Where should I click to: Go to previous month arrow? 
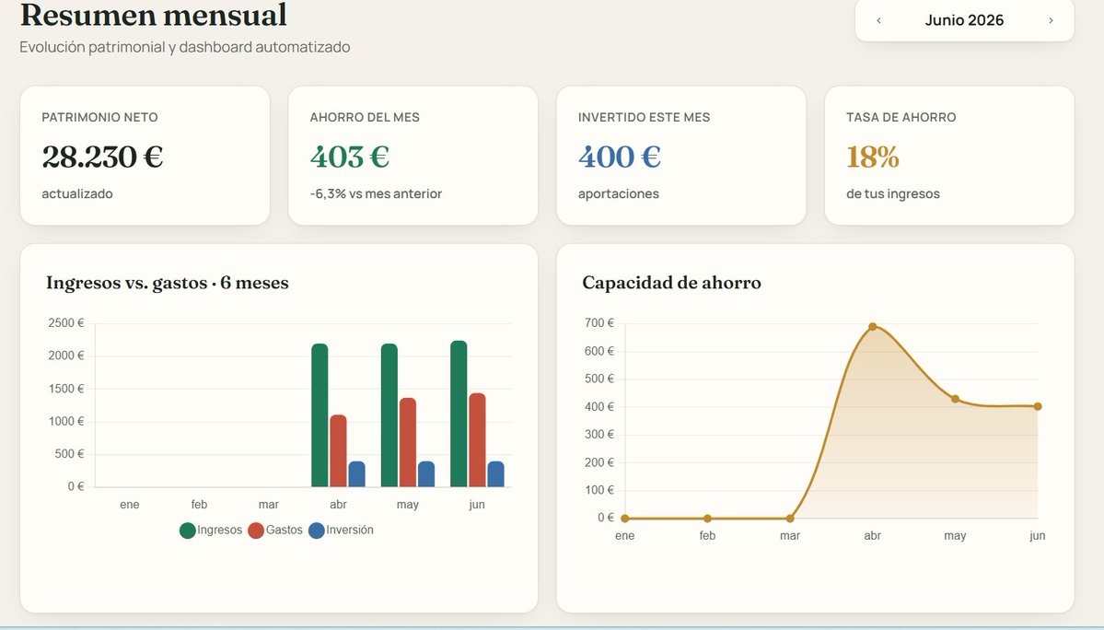point(878,20)
